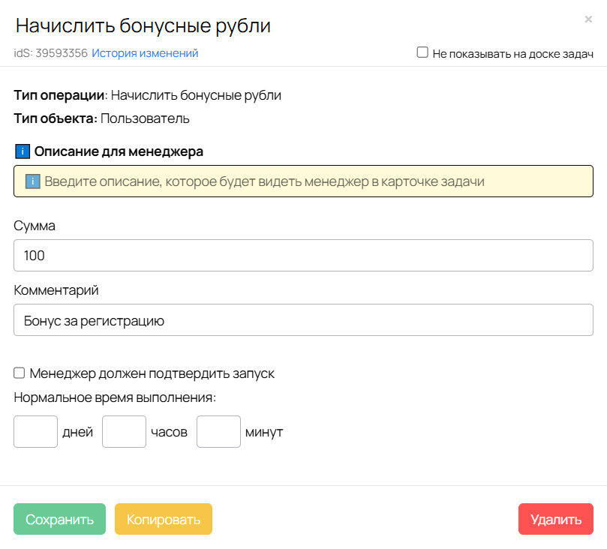Image resolution: width=607 pixels, height=549 pixels.
Task: Click the red 'Удалить' button
Action: (555, 518)
